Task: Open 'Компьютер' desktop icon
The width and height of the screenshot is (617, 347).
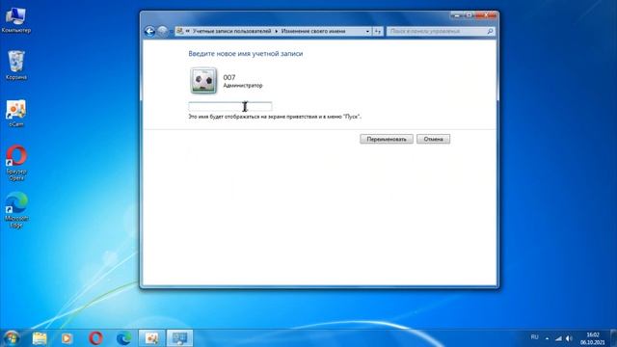Action: (16, 19)
